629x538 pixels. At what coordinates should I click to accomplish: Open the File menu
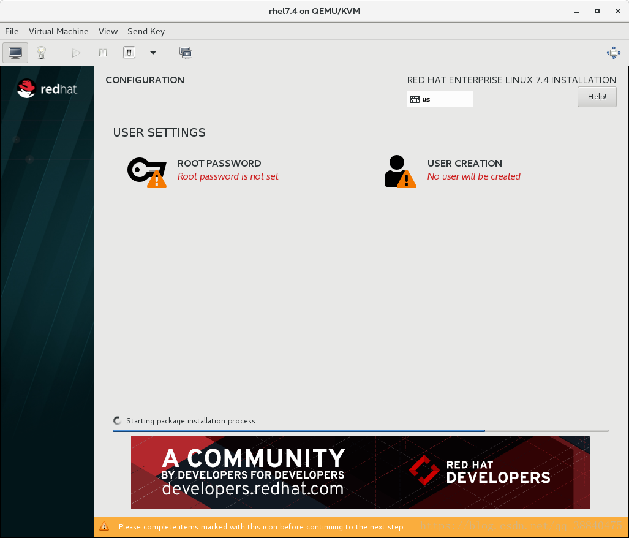pyautogui.click(x=12, y=31)
